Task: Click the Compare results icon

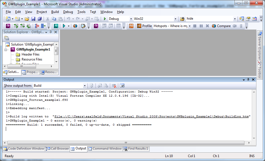Action: click(221, 26)
